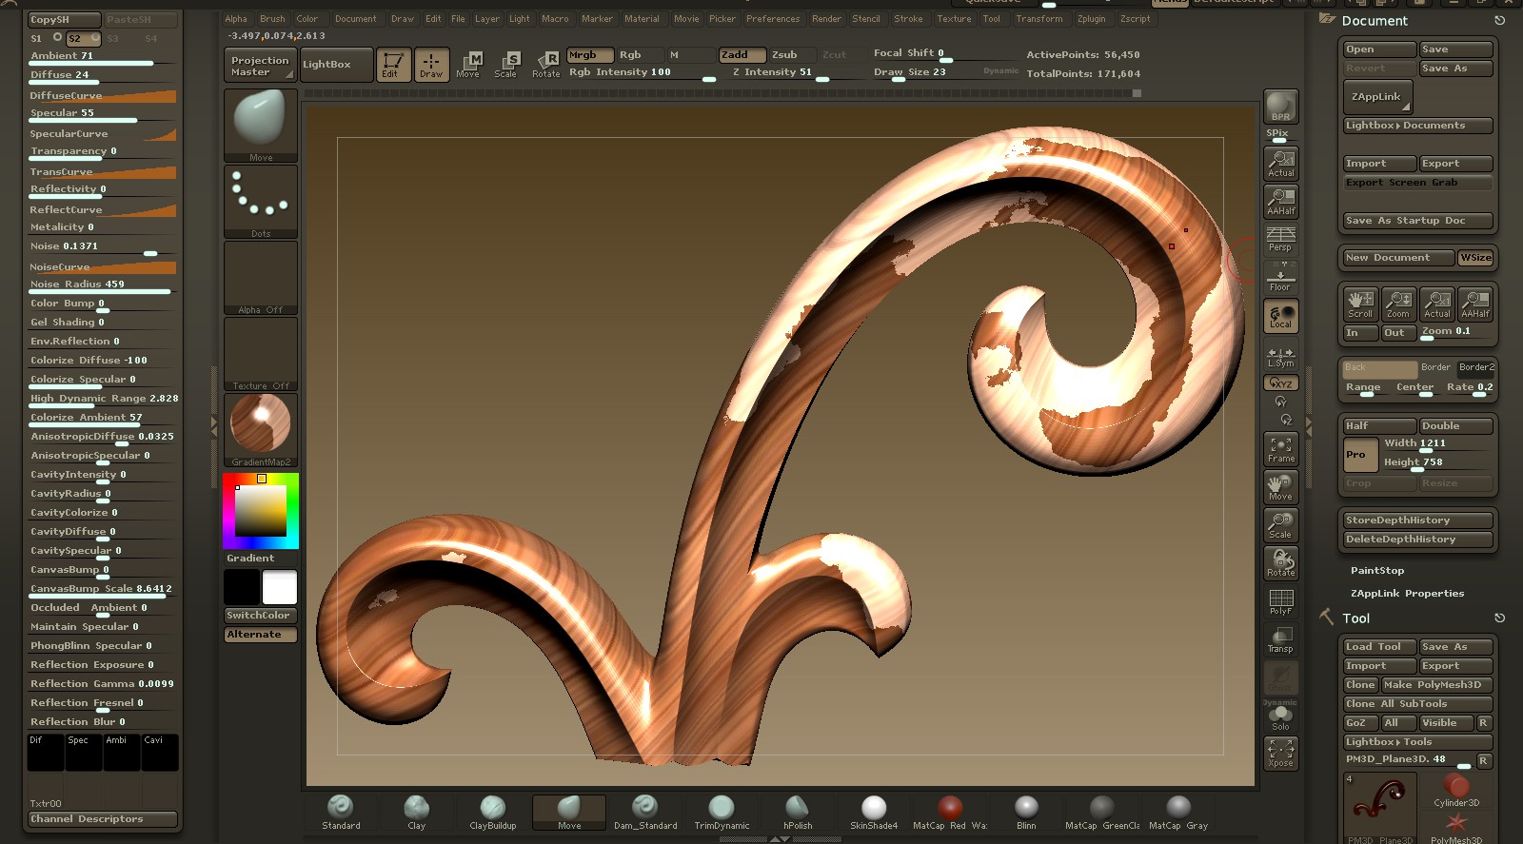Select the PolyF polyframe icon
This screenshot has width=1523, height=844.
[x=1280, y=600]
